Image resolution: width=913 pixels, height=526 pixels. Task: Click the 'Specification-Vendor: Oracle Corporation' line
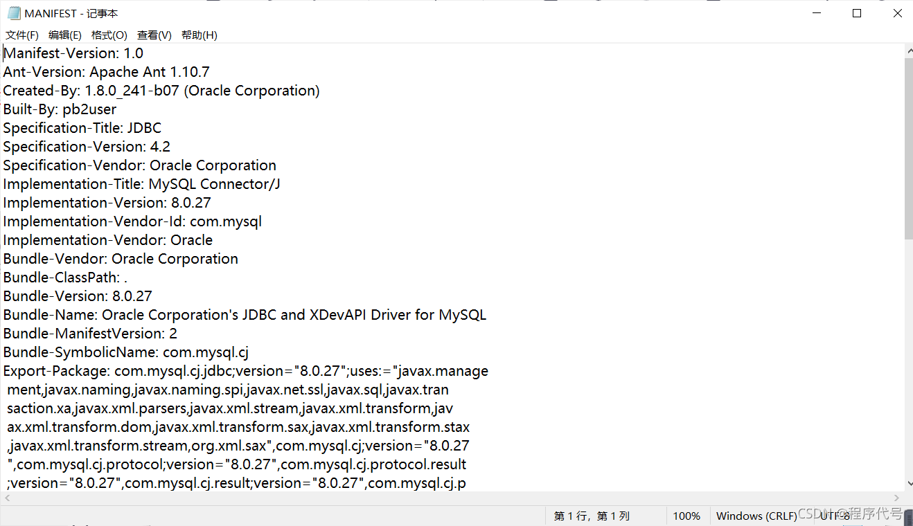click(140, 165)
